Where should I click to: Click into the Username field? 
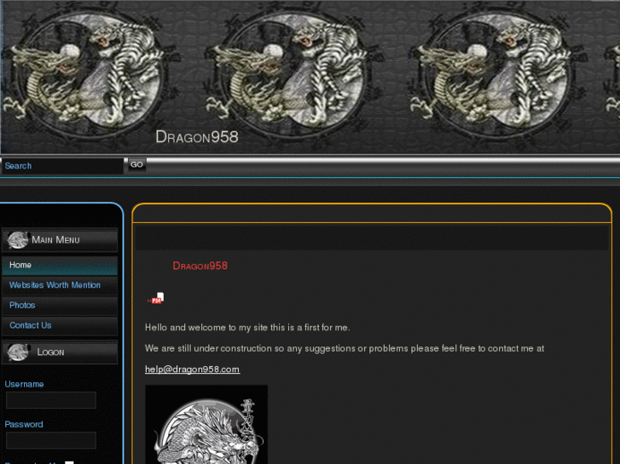51,400
